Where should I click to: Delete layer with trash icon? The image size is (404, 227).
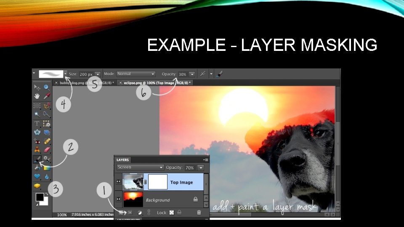click(199, 213)
